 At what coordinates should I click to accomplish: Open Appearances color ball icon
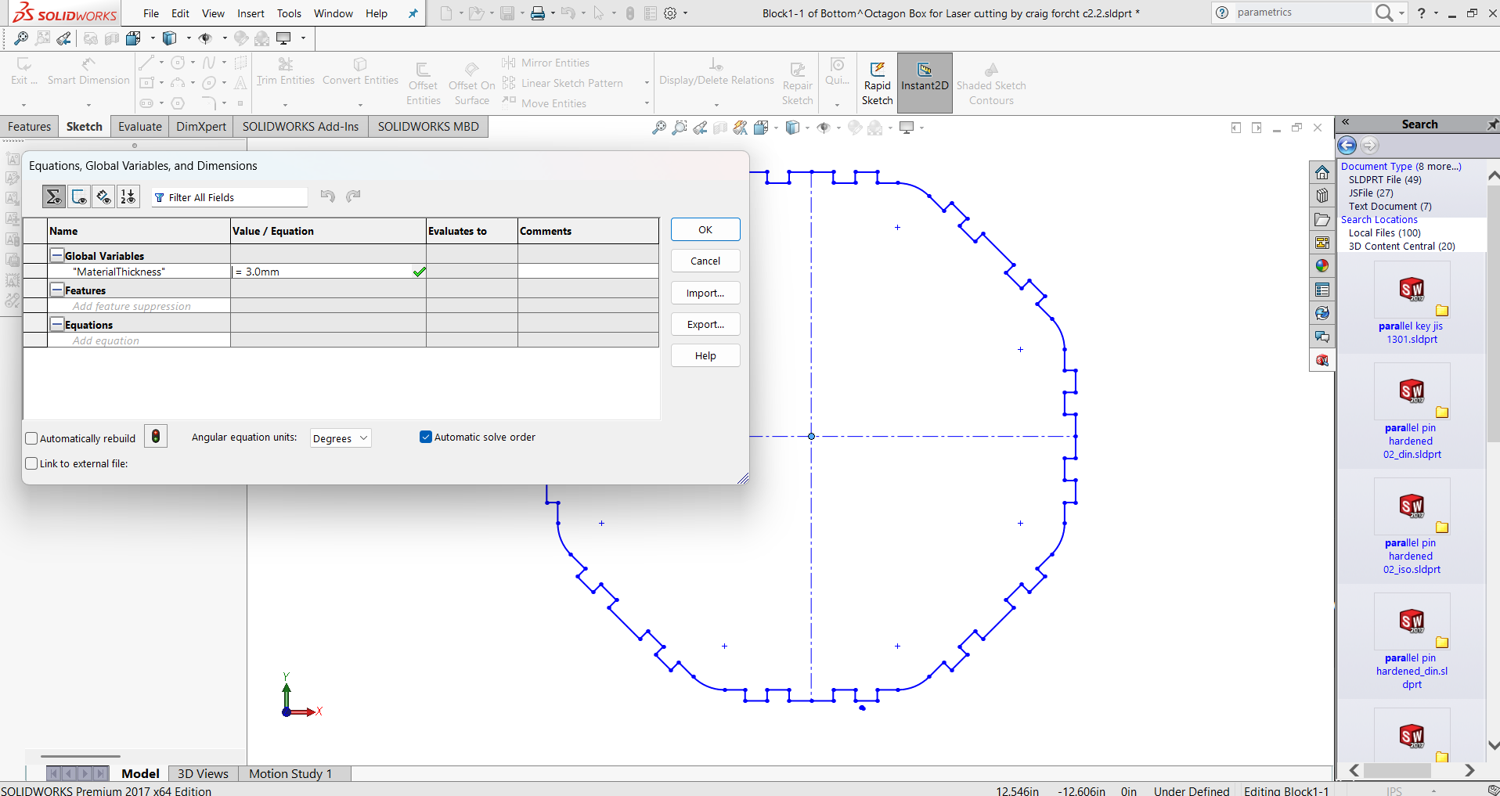coord(1322,266)
